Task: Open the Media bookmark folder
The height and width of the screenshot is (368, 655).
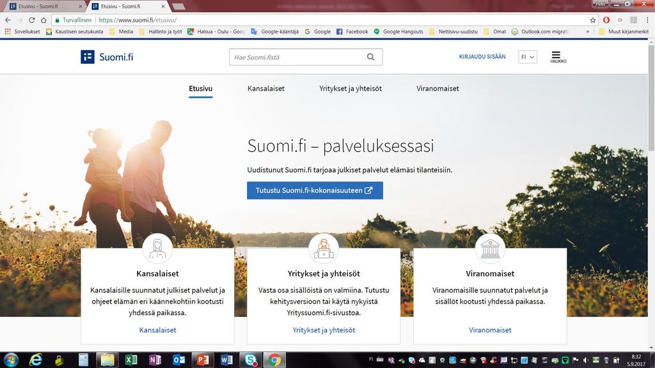Action: pyautogui.click(x=121, y=31)
